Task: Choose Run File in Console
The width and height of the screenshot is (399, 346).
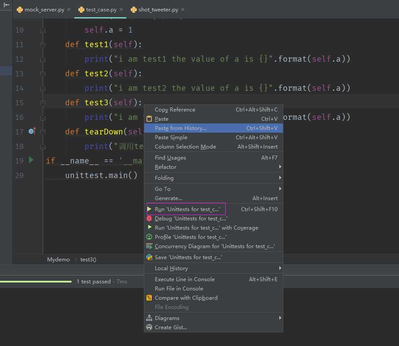Action: coord(213,288)
